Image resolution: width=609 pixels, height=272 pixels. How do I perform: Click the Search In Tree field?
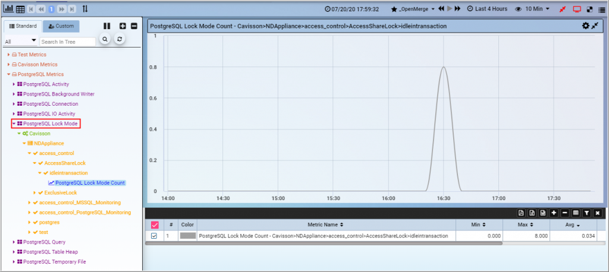68,42
